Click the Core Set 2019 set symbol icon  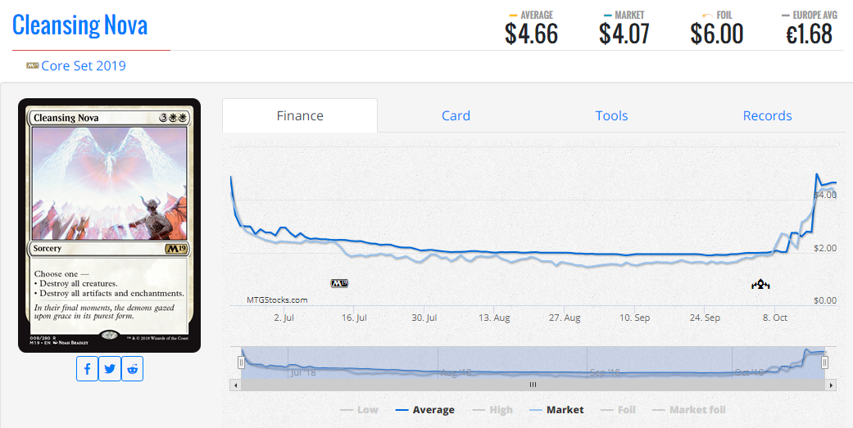point(32,65)
